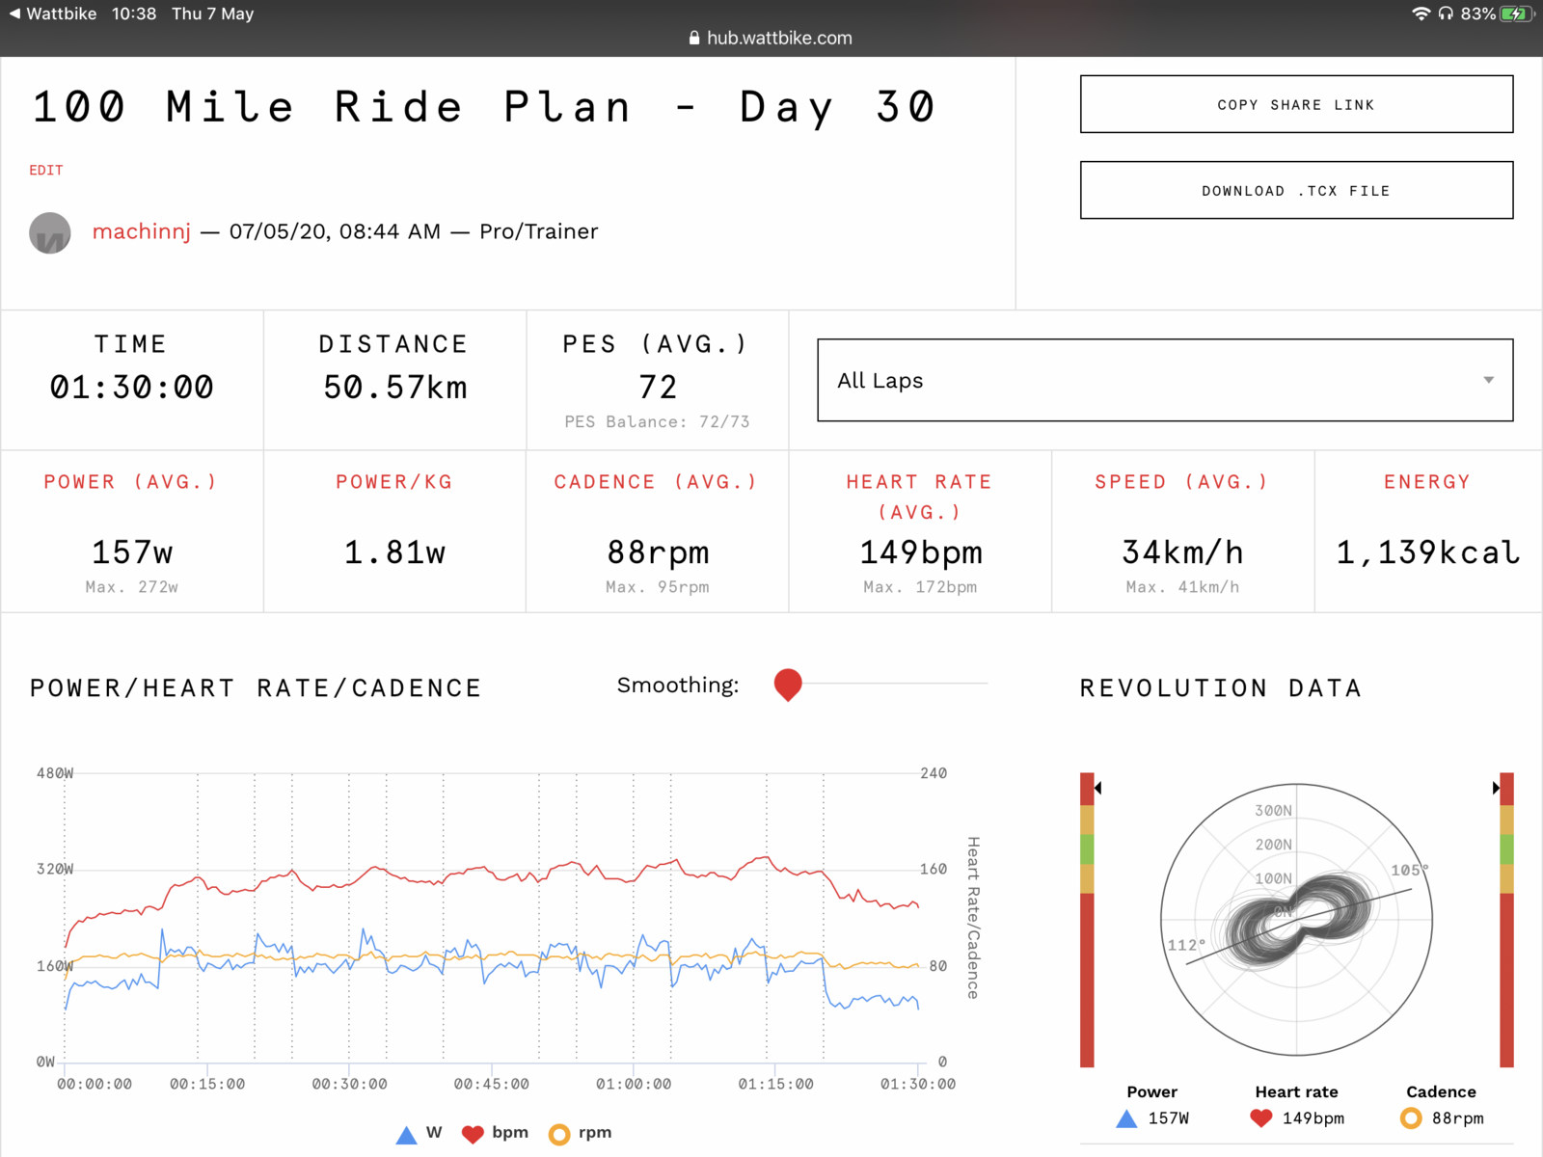This screenshot has height=1157, width=1543.
Task: Toggle the red bpm heart legend icon
Action: (x=473, y=1135)
